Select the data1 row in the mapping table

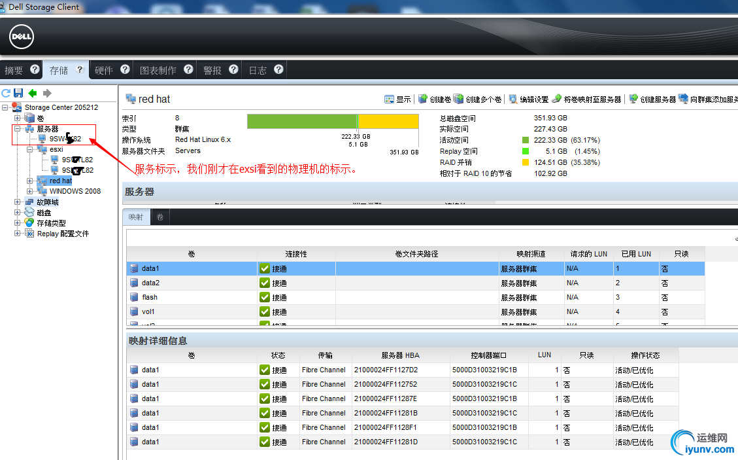tap(416, 268)
